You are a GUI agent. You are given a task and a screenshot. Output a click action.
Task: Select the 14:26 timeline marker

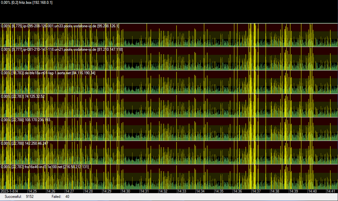51,191
